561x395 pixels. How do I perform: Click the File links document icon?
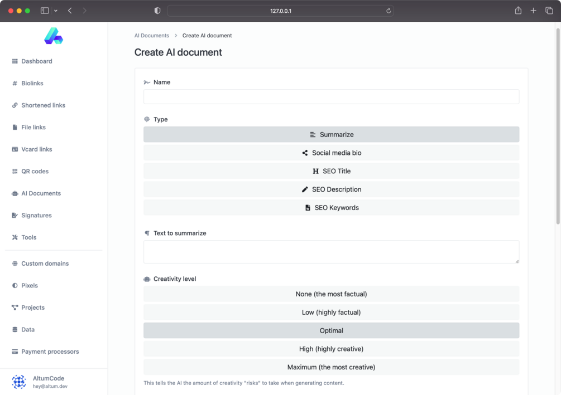[x=15, y=128]
